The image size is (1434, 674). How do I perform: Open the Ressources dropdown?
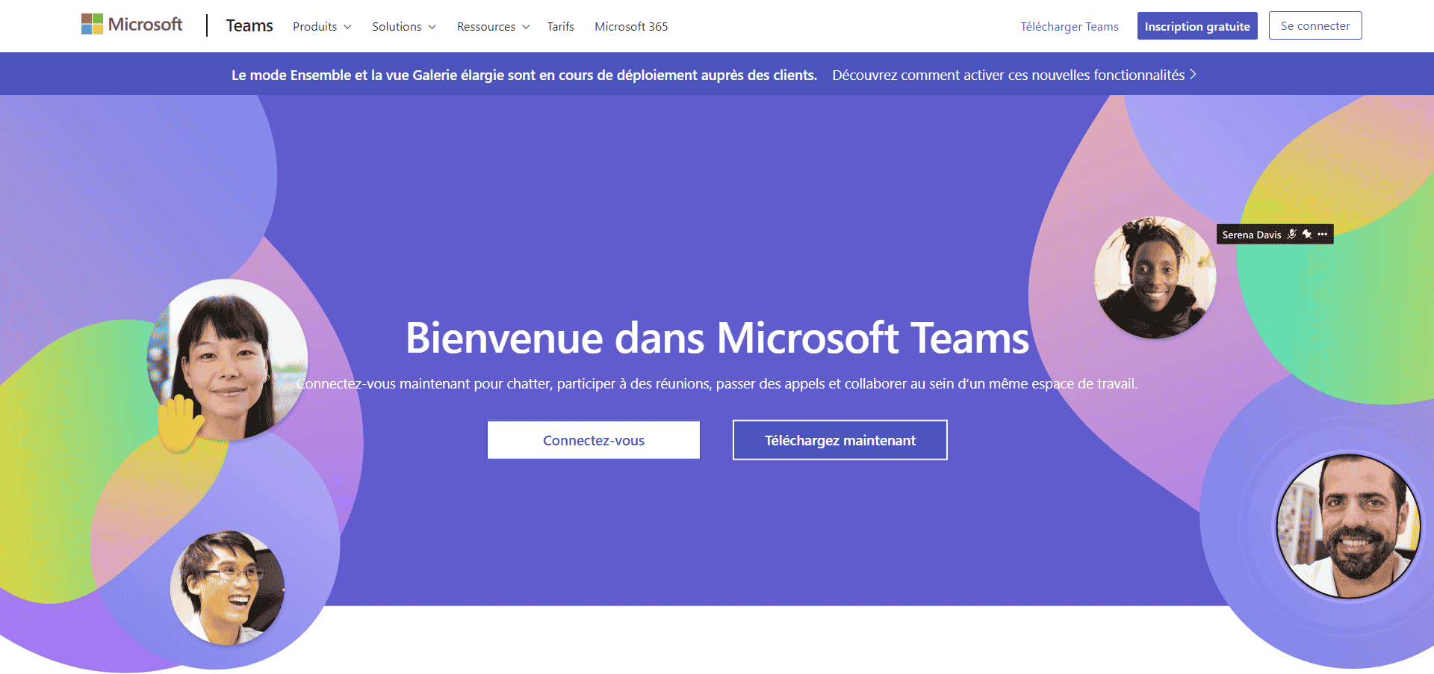click(492, 26)
